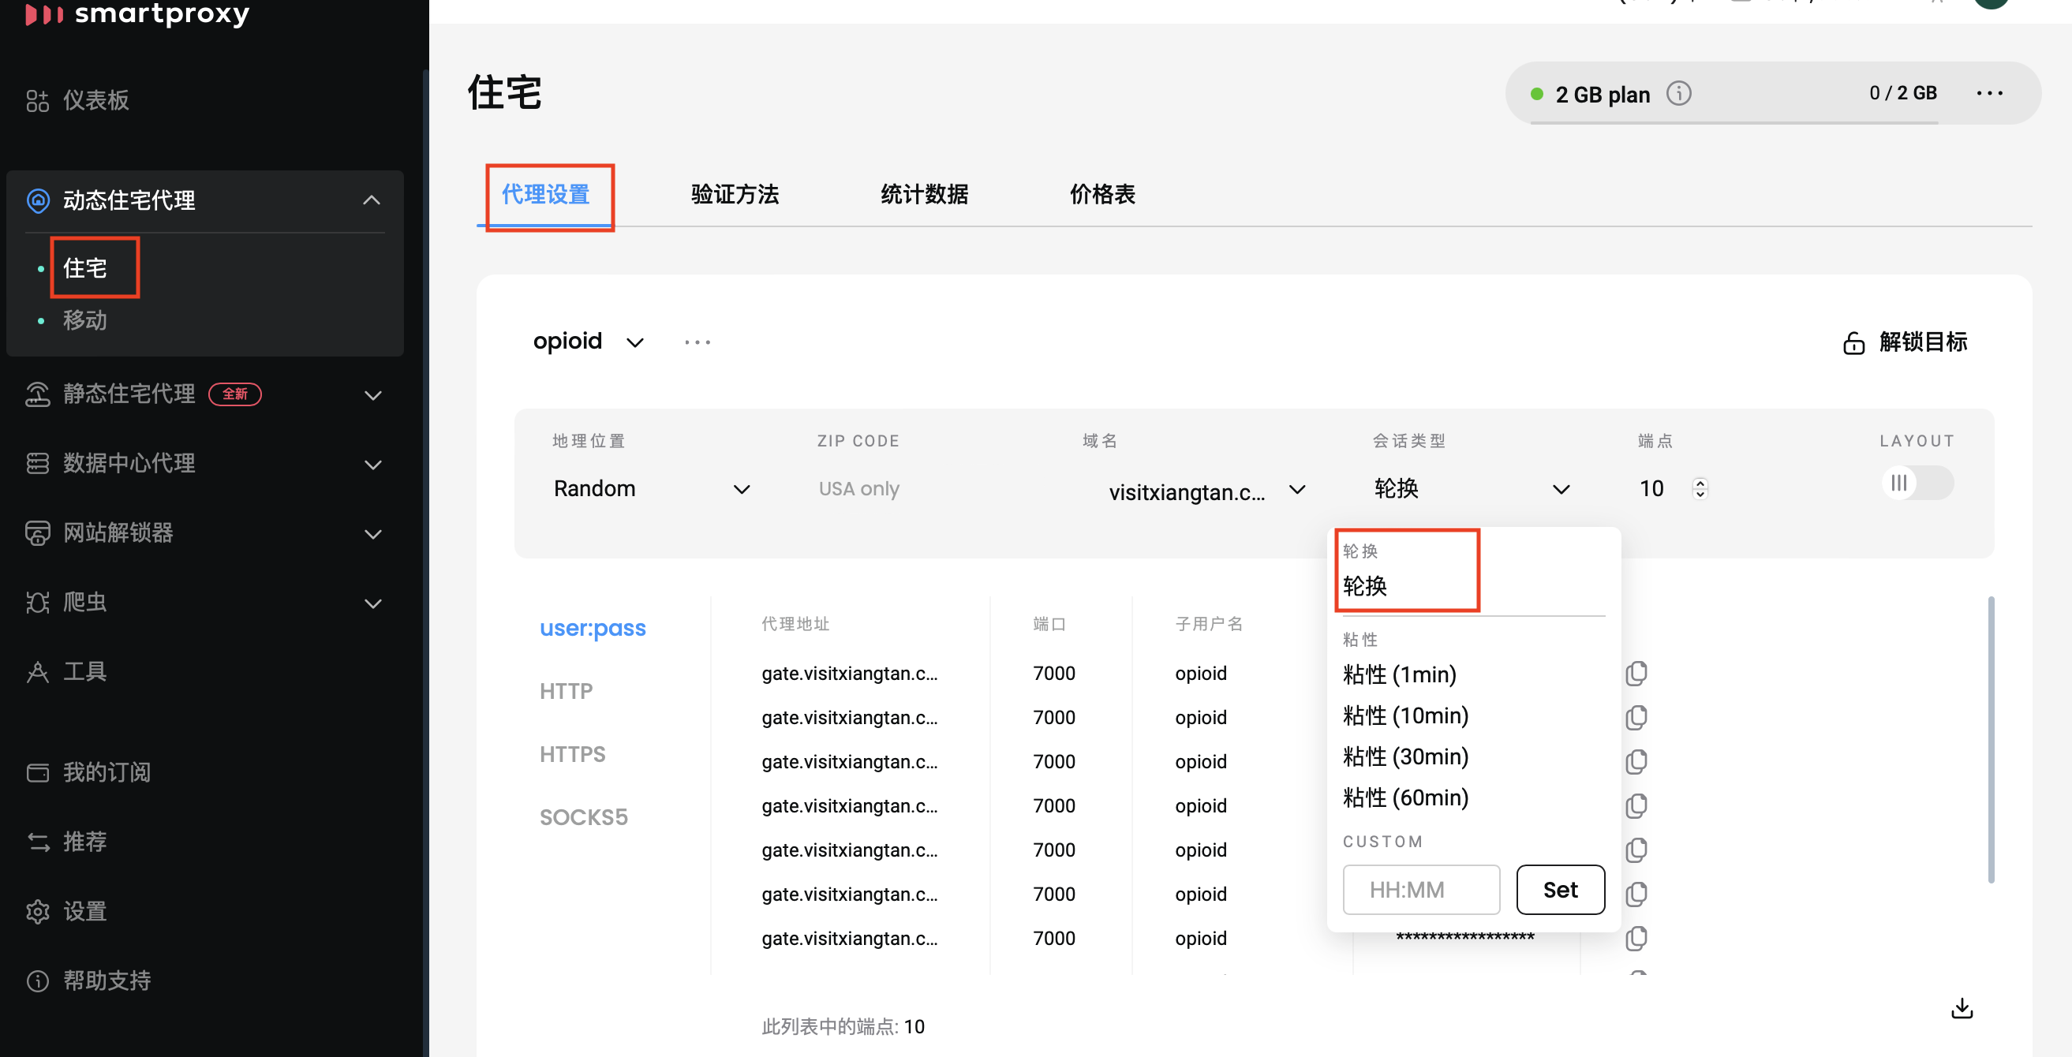
Task: Select 粘性 (10min) session option
Action: point(1405,715)
